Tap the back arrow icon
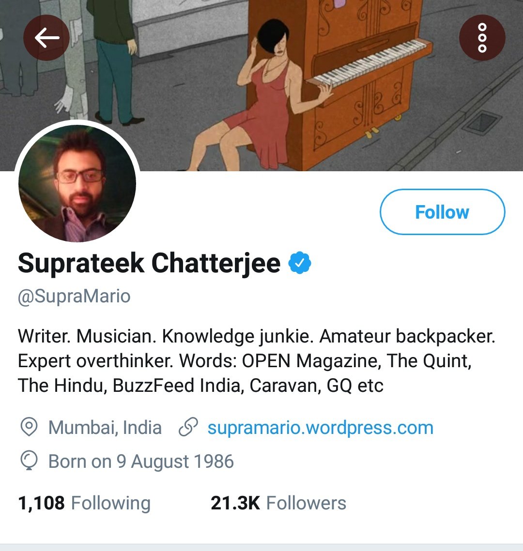 (x=46, y=38)
